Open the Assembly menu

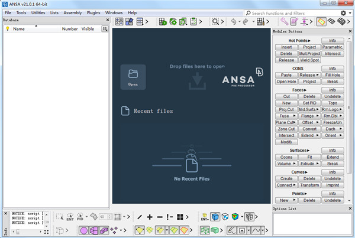point(72,12)
